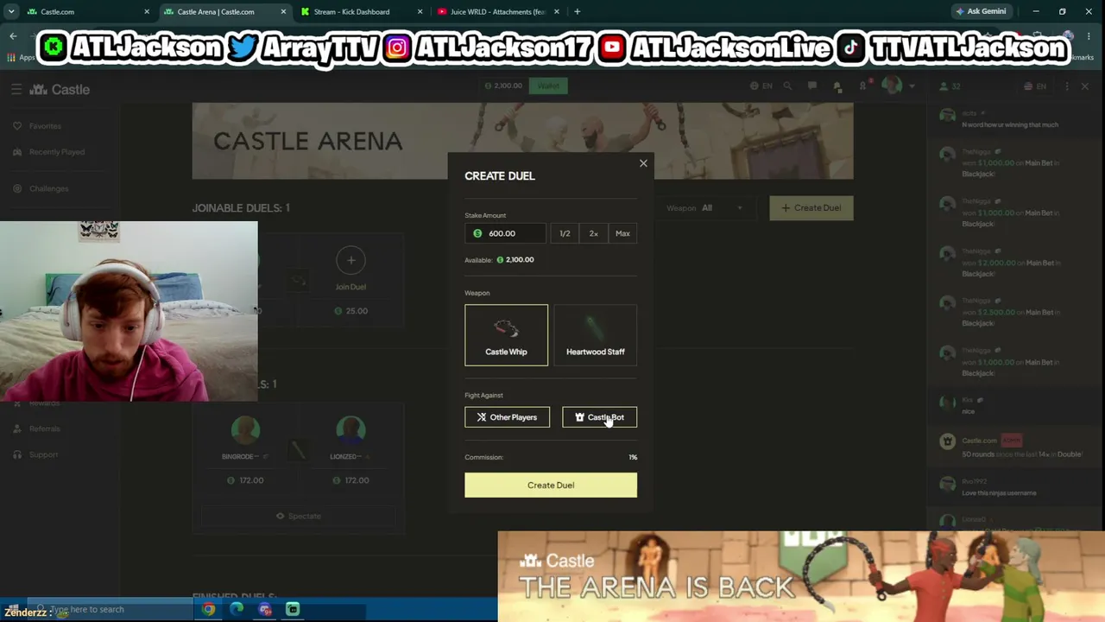1105x622 pixels.
Task: Expand the profile dropdown arrow
Action: click(912, 86)
